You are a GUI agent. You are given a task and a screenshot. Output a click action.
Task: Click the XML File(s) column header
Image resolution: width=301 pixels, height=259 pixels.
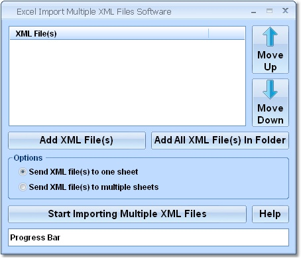pos(109,34)
